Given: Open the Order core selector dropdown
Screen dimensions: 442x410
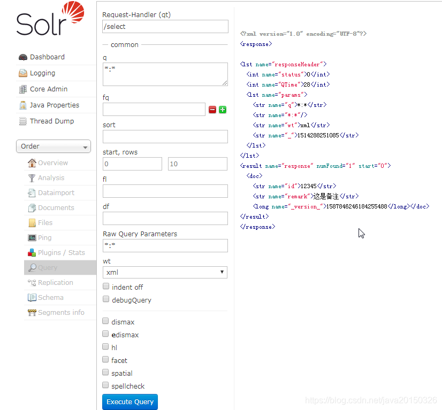Looking at the screenshot, I should (54, 146).
